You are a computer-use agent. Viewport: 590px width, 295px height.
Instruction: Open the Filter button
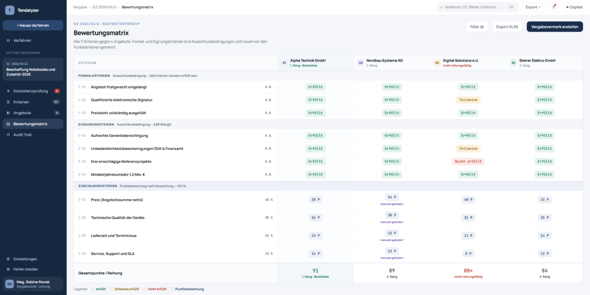coord(476,27)
